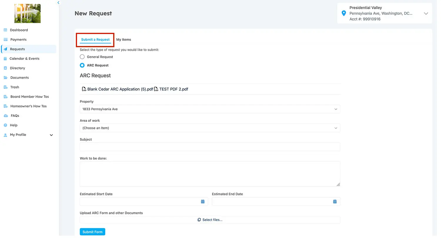The height and width of the screenshot is (238, 441).
Task: Select the General Request radio button
Action: [x=83, y=57]
